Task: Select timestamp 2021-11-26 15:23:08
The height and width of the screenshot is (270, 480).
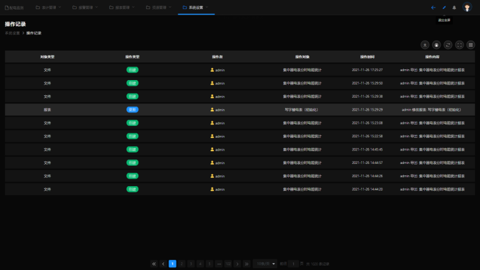Action: [x=367, y=123]
